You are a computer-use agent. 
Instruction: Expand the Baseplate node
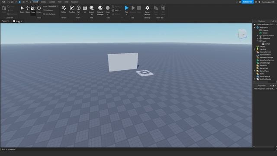(x=257, y=39)
